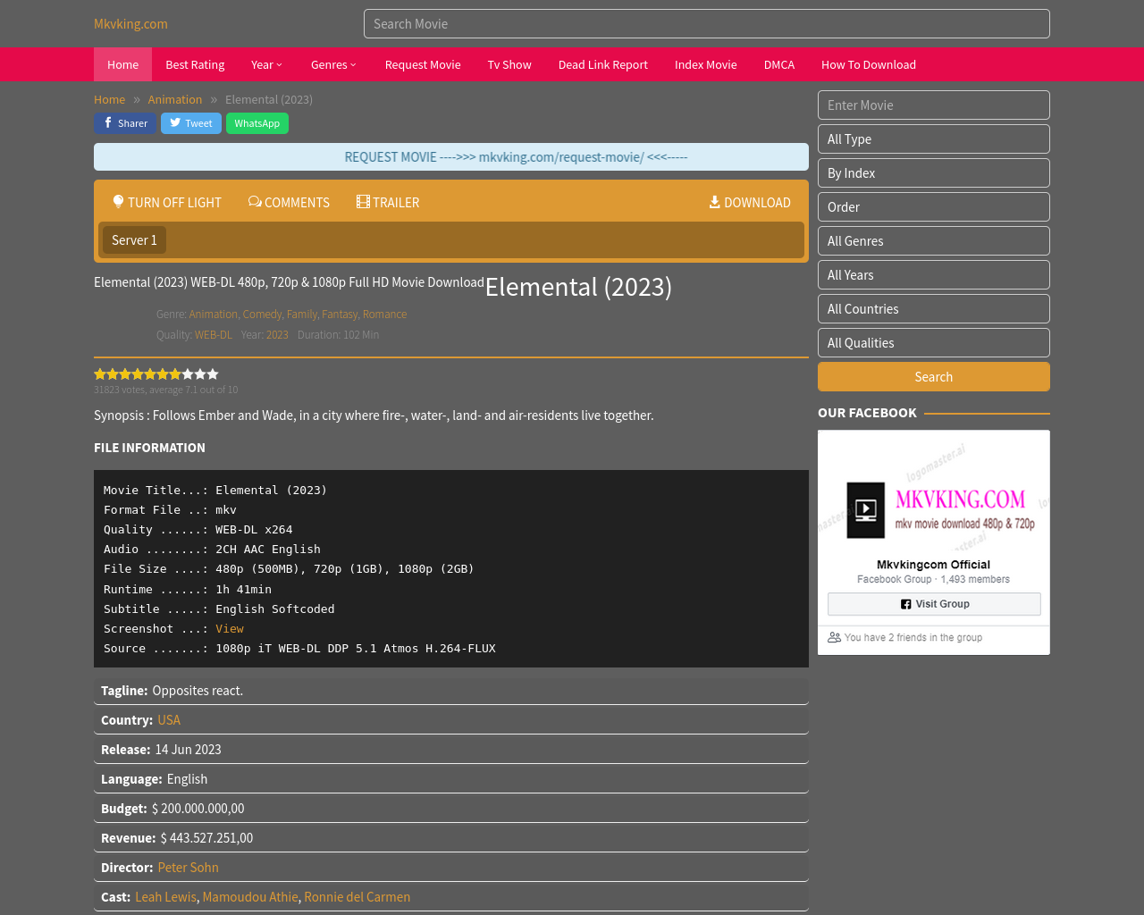The width and height of the screenshot is (1144, 915).
Task: Click director Peter Sohn link
Action: pyautogui.click(x=188, y=868)
